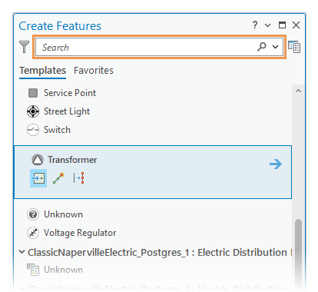Open Manage Templates icon beside search
The image size is (318, 292).
click(x=294, y=47)
